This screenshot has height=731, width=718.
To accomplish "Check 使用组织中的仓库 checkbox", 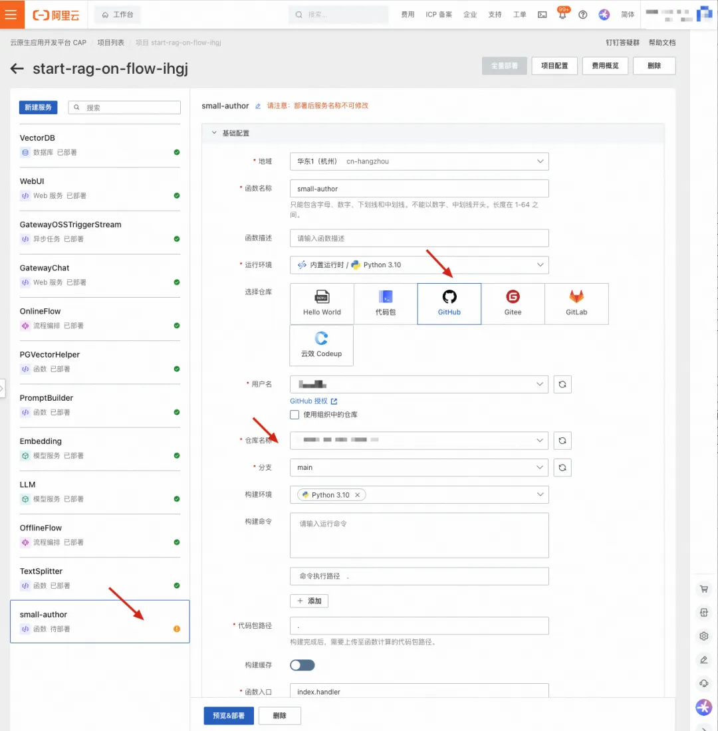I will tap(295, 415).
